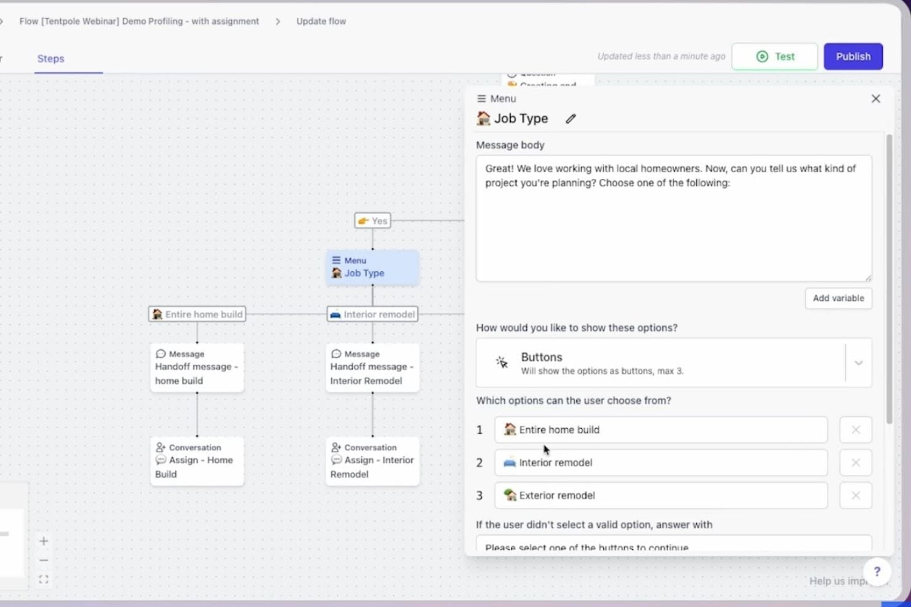Click the Publish button
Image resolution: width=911 pixels, height=607 pixels.
pyautogui.click(x=853, y=56)
